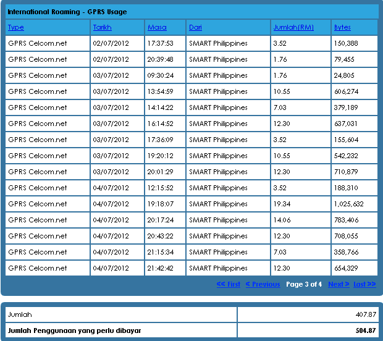This screenshot has width=383, height=341.
Task: Click the bytes value 358,766
Action: tap(346, 252)
